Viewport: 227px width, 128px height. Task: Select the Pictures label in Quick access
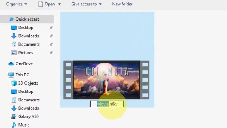tap(26, 53)
